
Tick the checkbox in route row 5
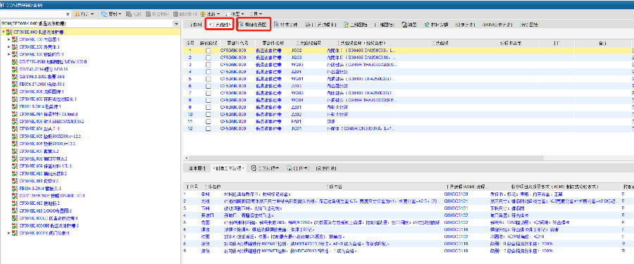point(209,79)
